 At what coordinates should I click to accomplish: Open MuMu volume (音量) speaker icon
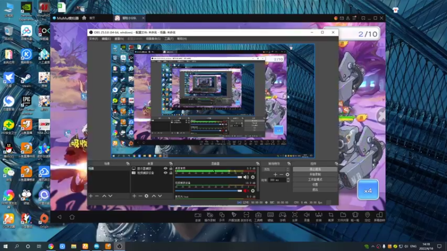[307, 215]
